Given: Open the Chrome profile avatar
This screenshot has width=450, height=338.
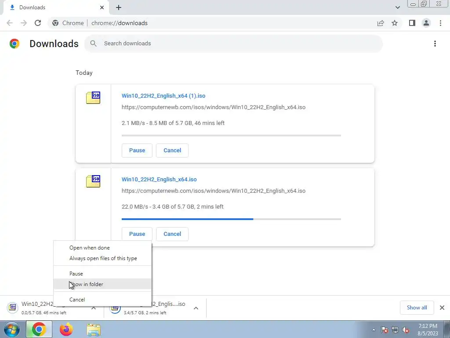Looking at the screenshot, I should pos(426,23).
